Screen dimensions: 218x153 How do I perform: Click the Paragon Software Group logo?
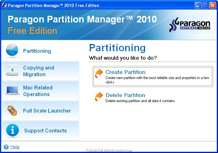coord(189,25)
